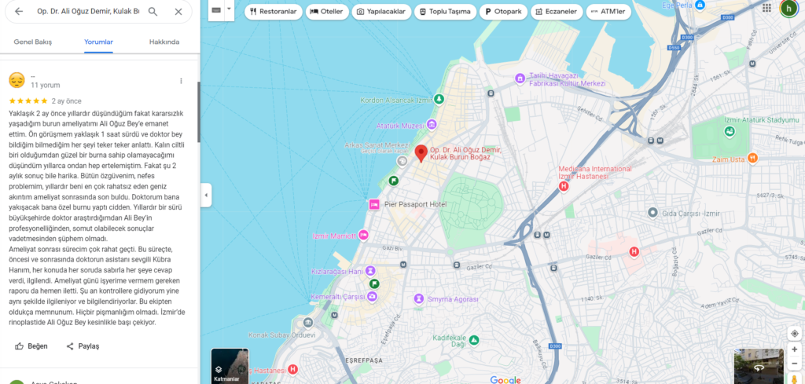Click the Kadifekale Dağı marker
This screenshot has width=805, height=384.
coord(474,340)
